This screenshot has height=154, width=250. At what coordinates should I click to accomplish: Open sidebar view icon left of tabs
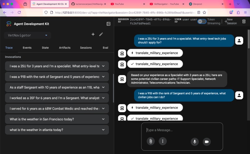[x=25, y=4]
